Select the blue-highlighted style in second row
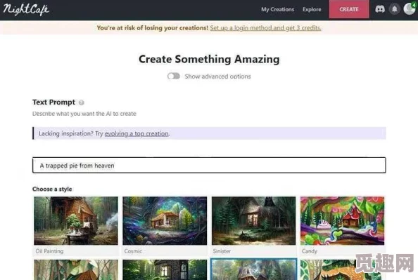 [253, 269]
